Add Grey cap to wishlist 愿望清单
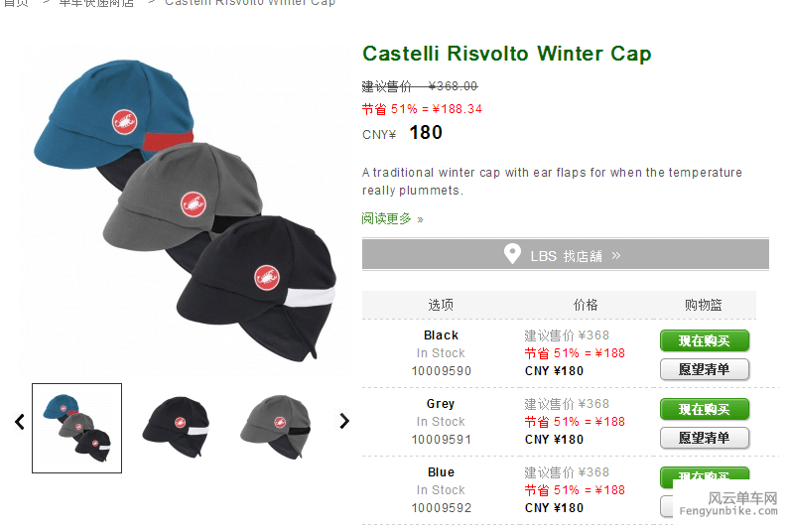The height and width of the screenshot is (532, 787). [x=705, y=438]
